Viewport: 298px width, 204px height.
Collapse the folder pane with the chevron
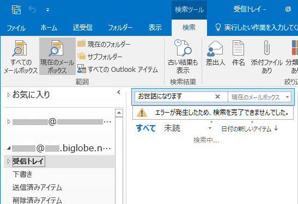119,92
